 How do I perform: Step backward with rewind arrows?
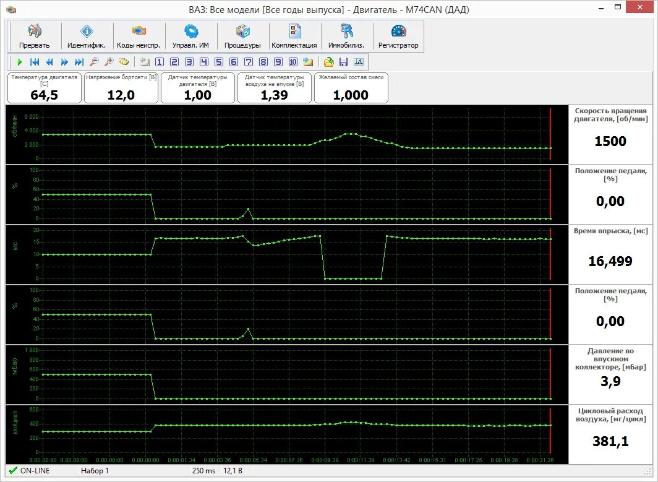(49, 62)
